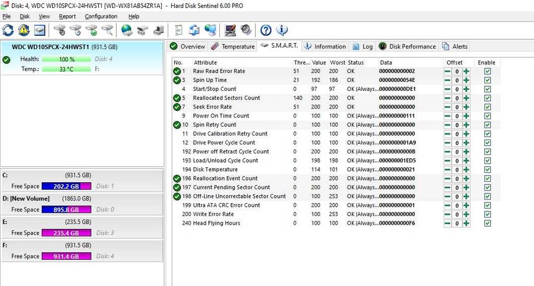Increase offset for Ultra ATA CRC Error Count
The image size is (534, 286).
[466, 206]
